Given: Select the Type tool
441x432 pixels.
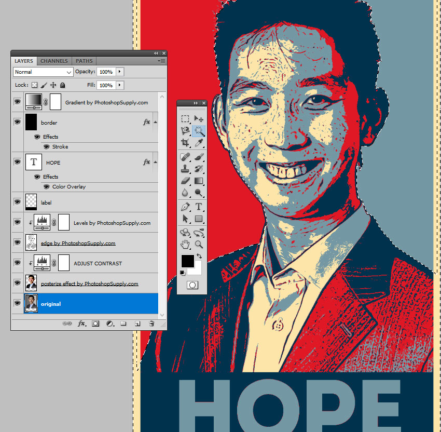Looking at the screenshot, I should [x=199, y=207].
